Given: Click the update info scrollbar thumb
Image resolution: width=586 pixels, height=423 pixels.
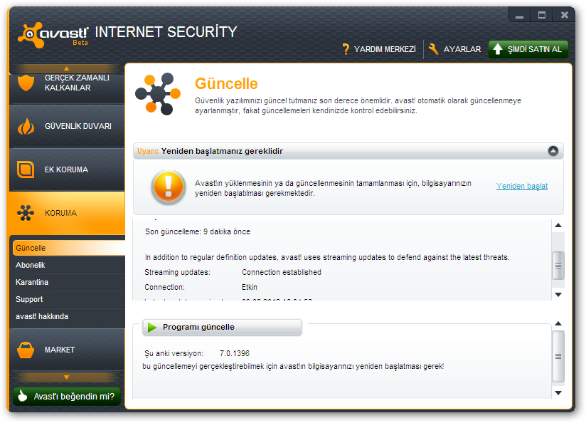Looking at the screenshot, I should coord(558,266).
